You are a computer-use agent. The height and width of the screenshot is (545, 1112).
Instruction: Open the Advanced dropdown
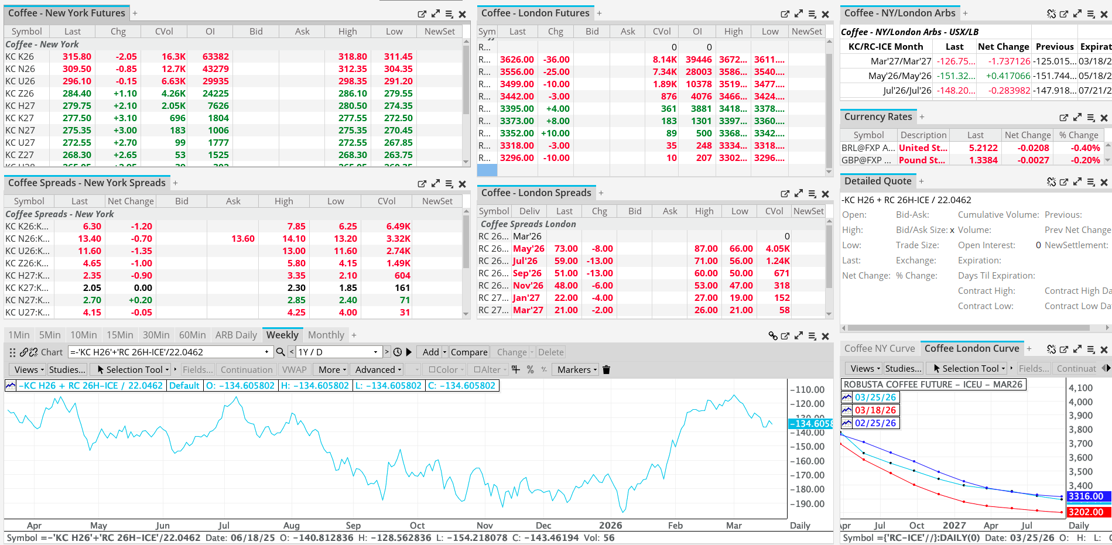(378, 369)
